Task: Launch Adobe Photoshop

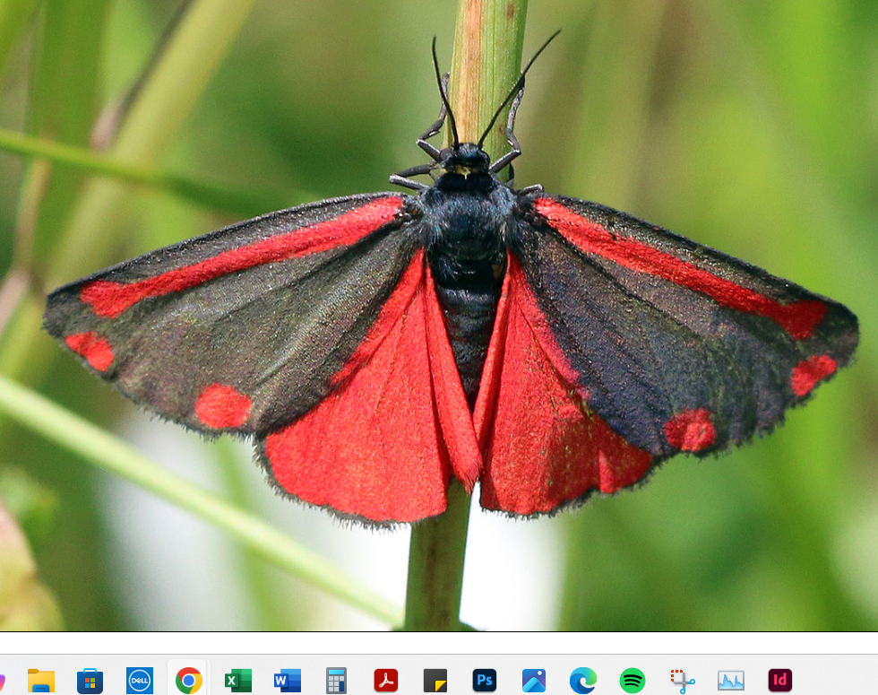Action: 485,681
